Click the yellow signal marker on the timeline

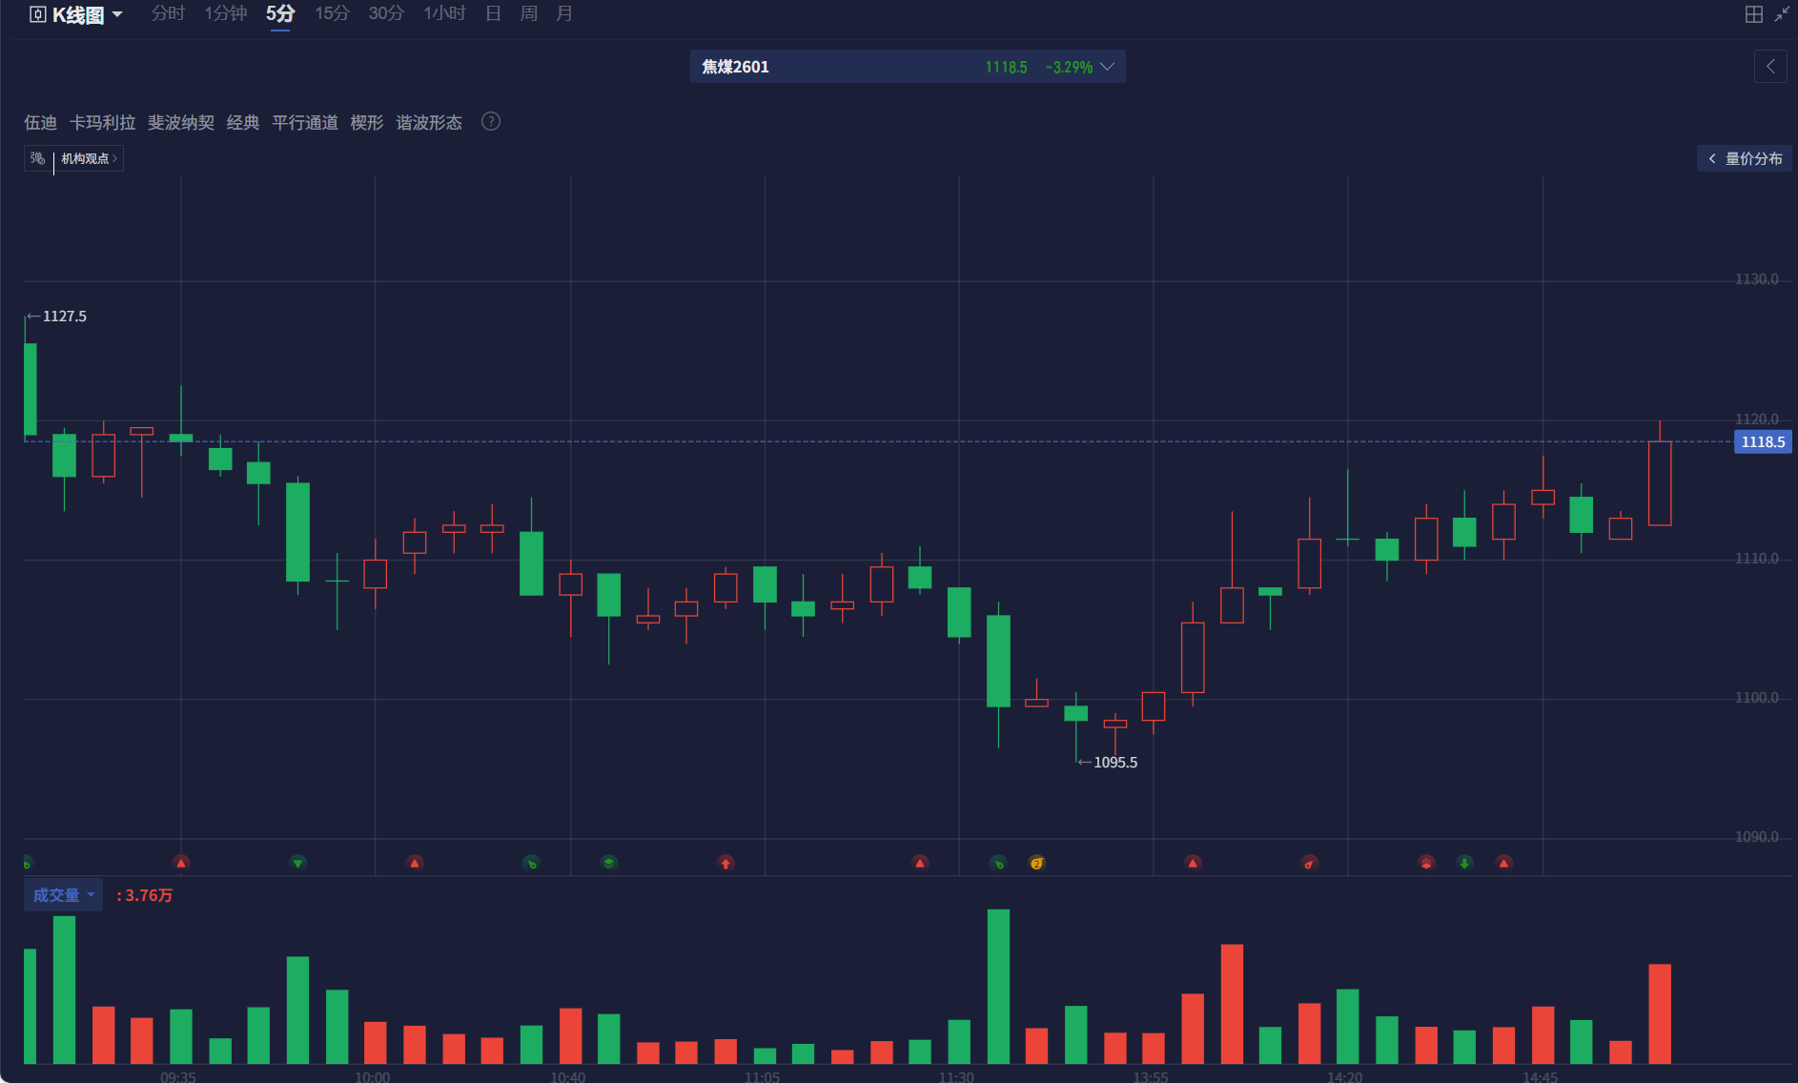coord(1037,863)
